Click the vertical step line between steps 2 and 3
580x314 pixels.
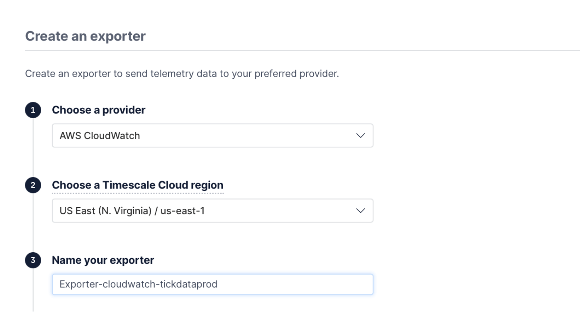click(x=33, y=224)
